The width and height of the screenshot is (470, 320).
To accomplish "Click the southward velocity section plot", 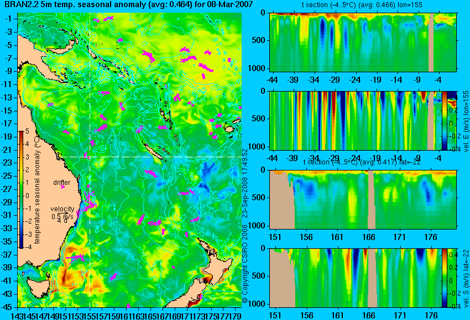I will 356,278.
